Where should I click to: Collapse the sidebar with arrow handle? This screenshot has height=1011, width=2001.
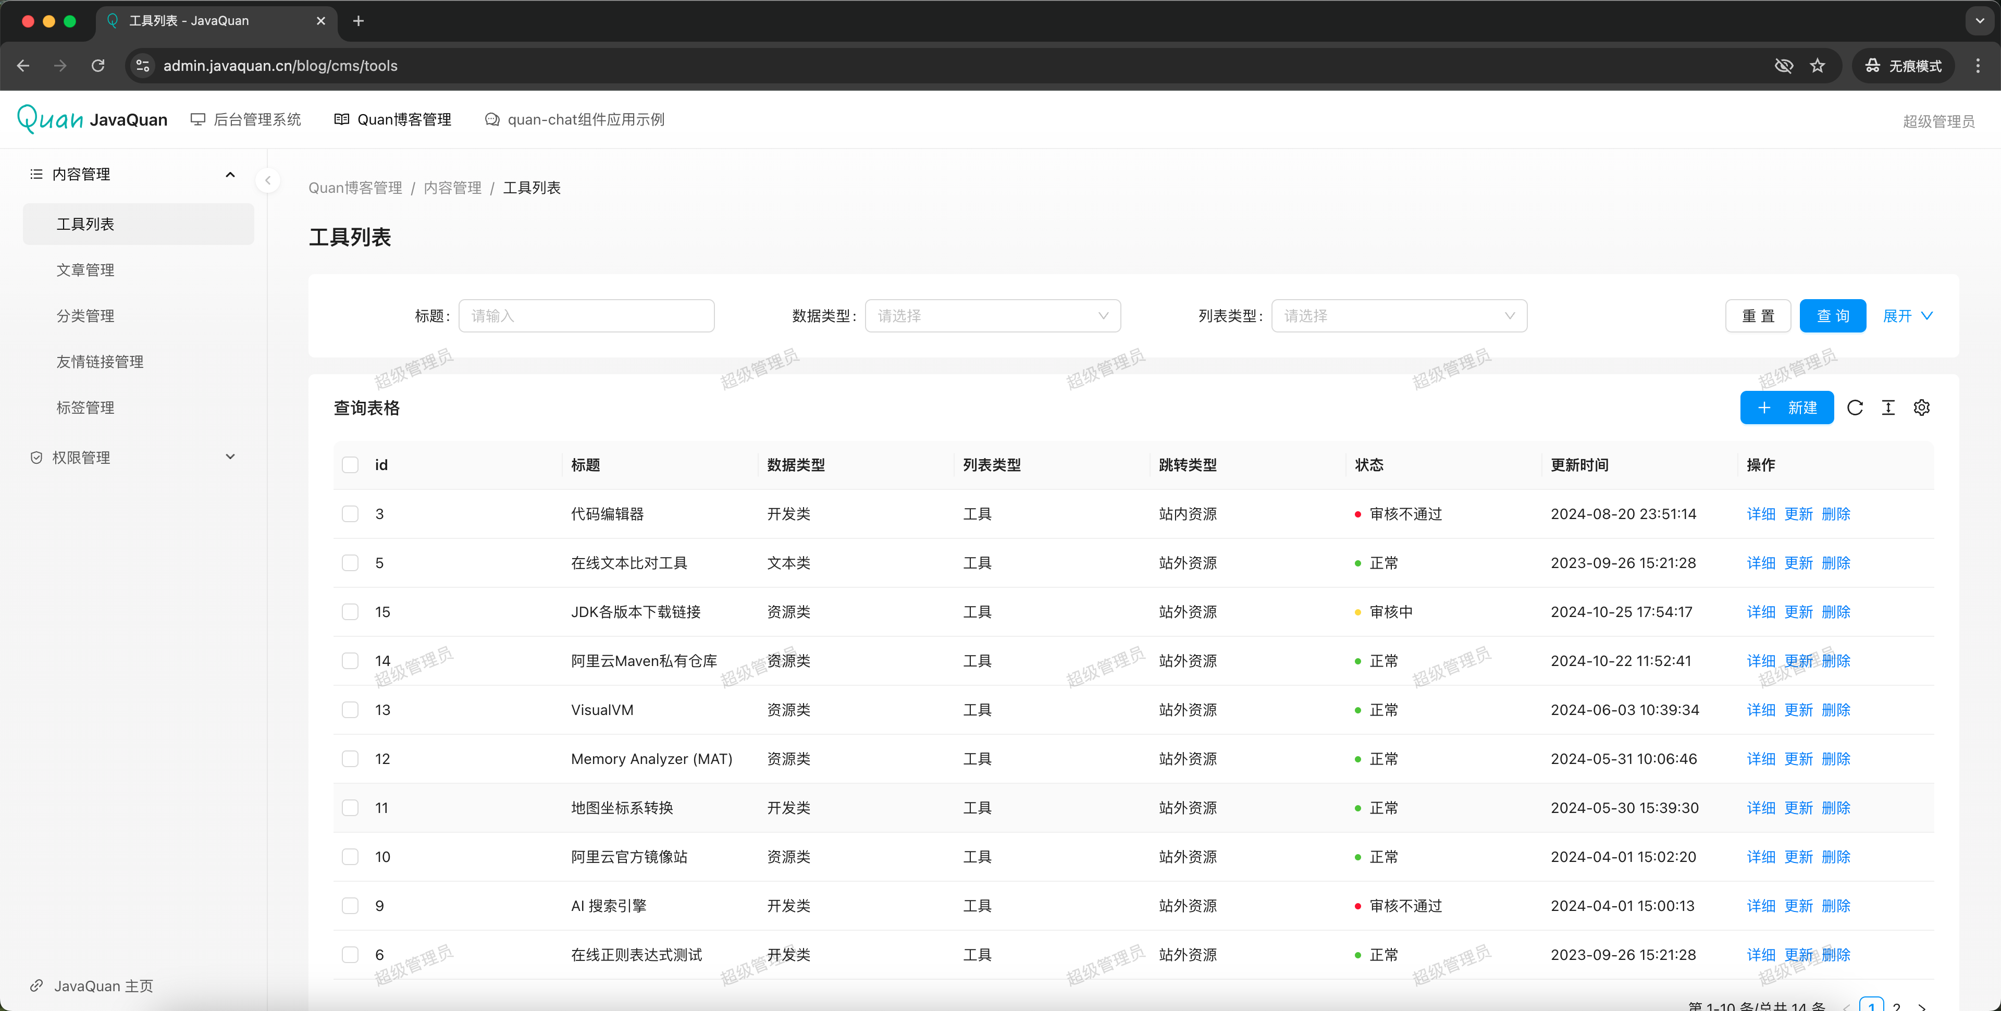pyautogui.click(x=267, y=180)
